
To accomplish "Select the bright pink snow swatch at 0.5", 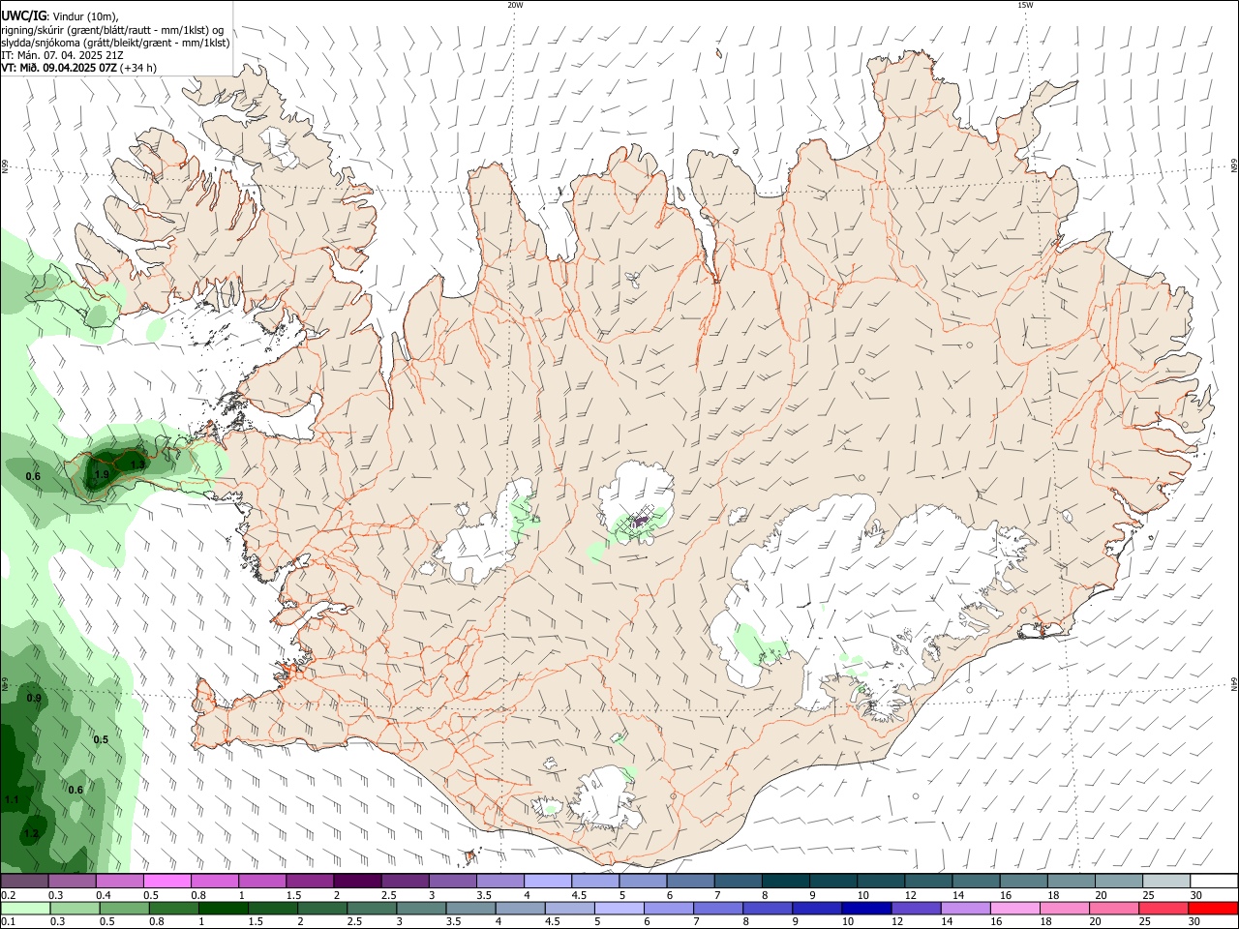I will [x=166, y=882].
